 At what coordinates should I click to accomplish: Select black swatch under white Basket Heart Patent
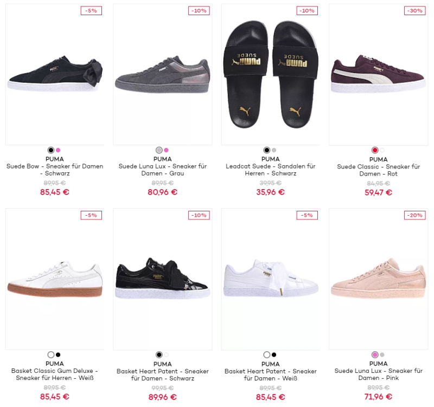274,355
